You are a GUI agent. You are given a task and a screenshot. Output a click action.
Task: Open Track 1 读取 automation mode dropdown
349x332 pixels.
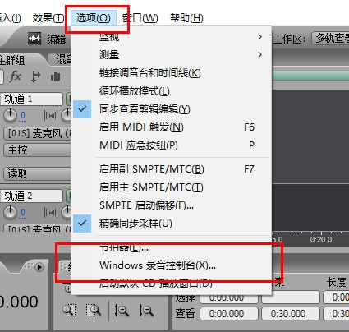(37, 173)
